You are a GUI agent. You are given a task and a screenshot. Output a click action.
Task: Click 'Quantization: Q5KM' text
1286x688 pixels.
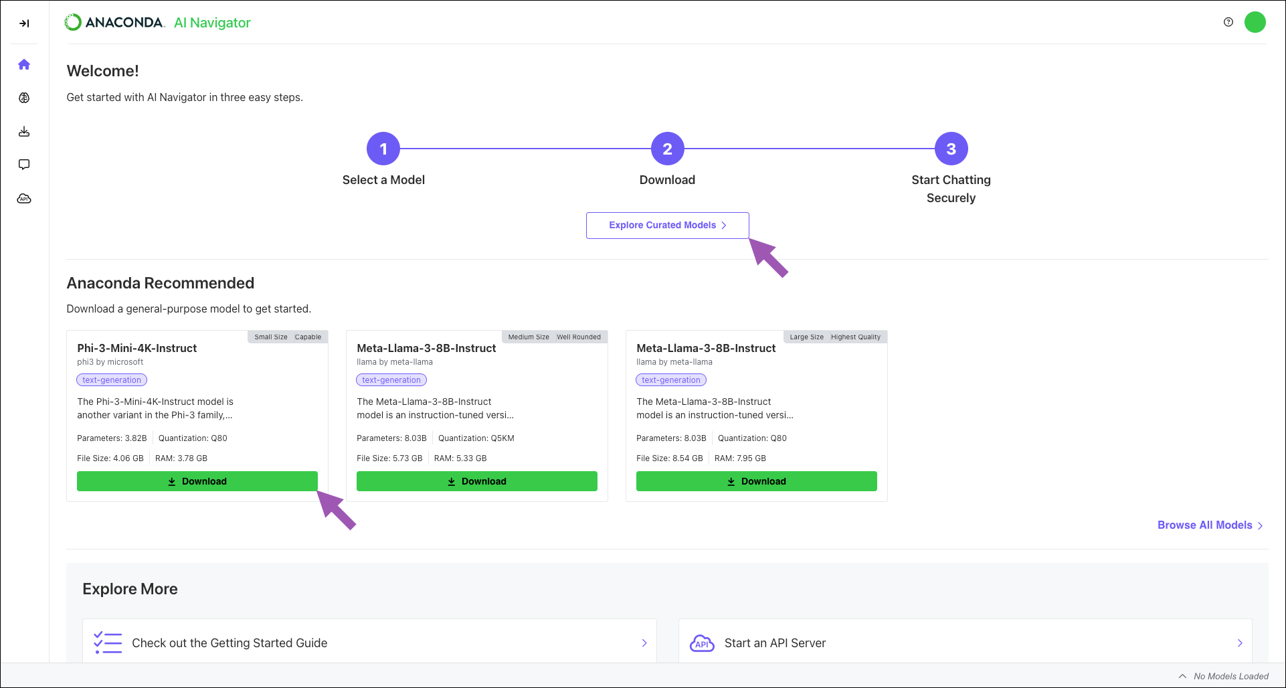[476, 438]
